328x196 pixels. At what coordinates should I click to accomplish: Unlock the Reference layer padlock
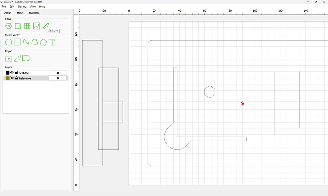(16, 78)
